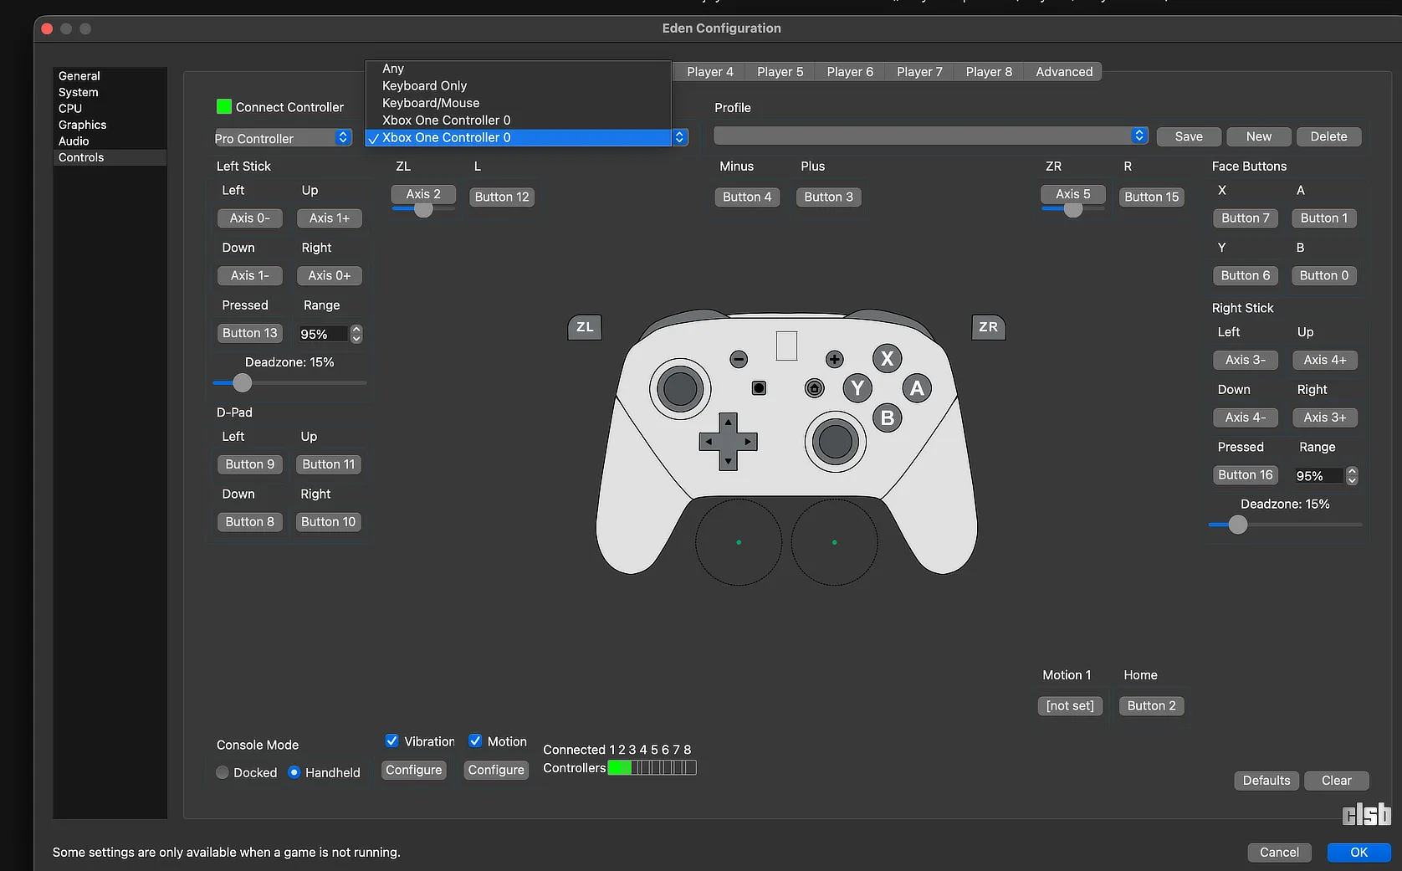This screenshot has height=871, width=1402.
Task: Click the B button on controller diagram
Action: point(887,418)
